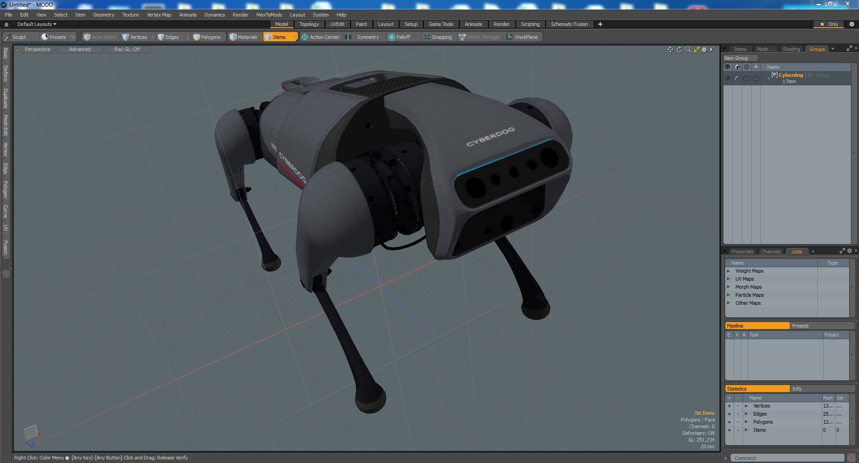Click the viewport rotate icon
Viewport: 859px width, 463px height.
[x=679, y=50]
